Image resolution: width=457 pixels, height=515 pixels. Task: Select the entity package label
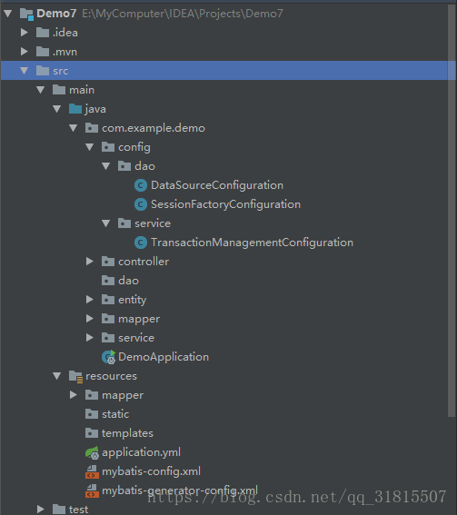pyautogui.click(x=133, y=300)
